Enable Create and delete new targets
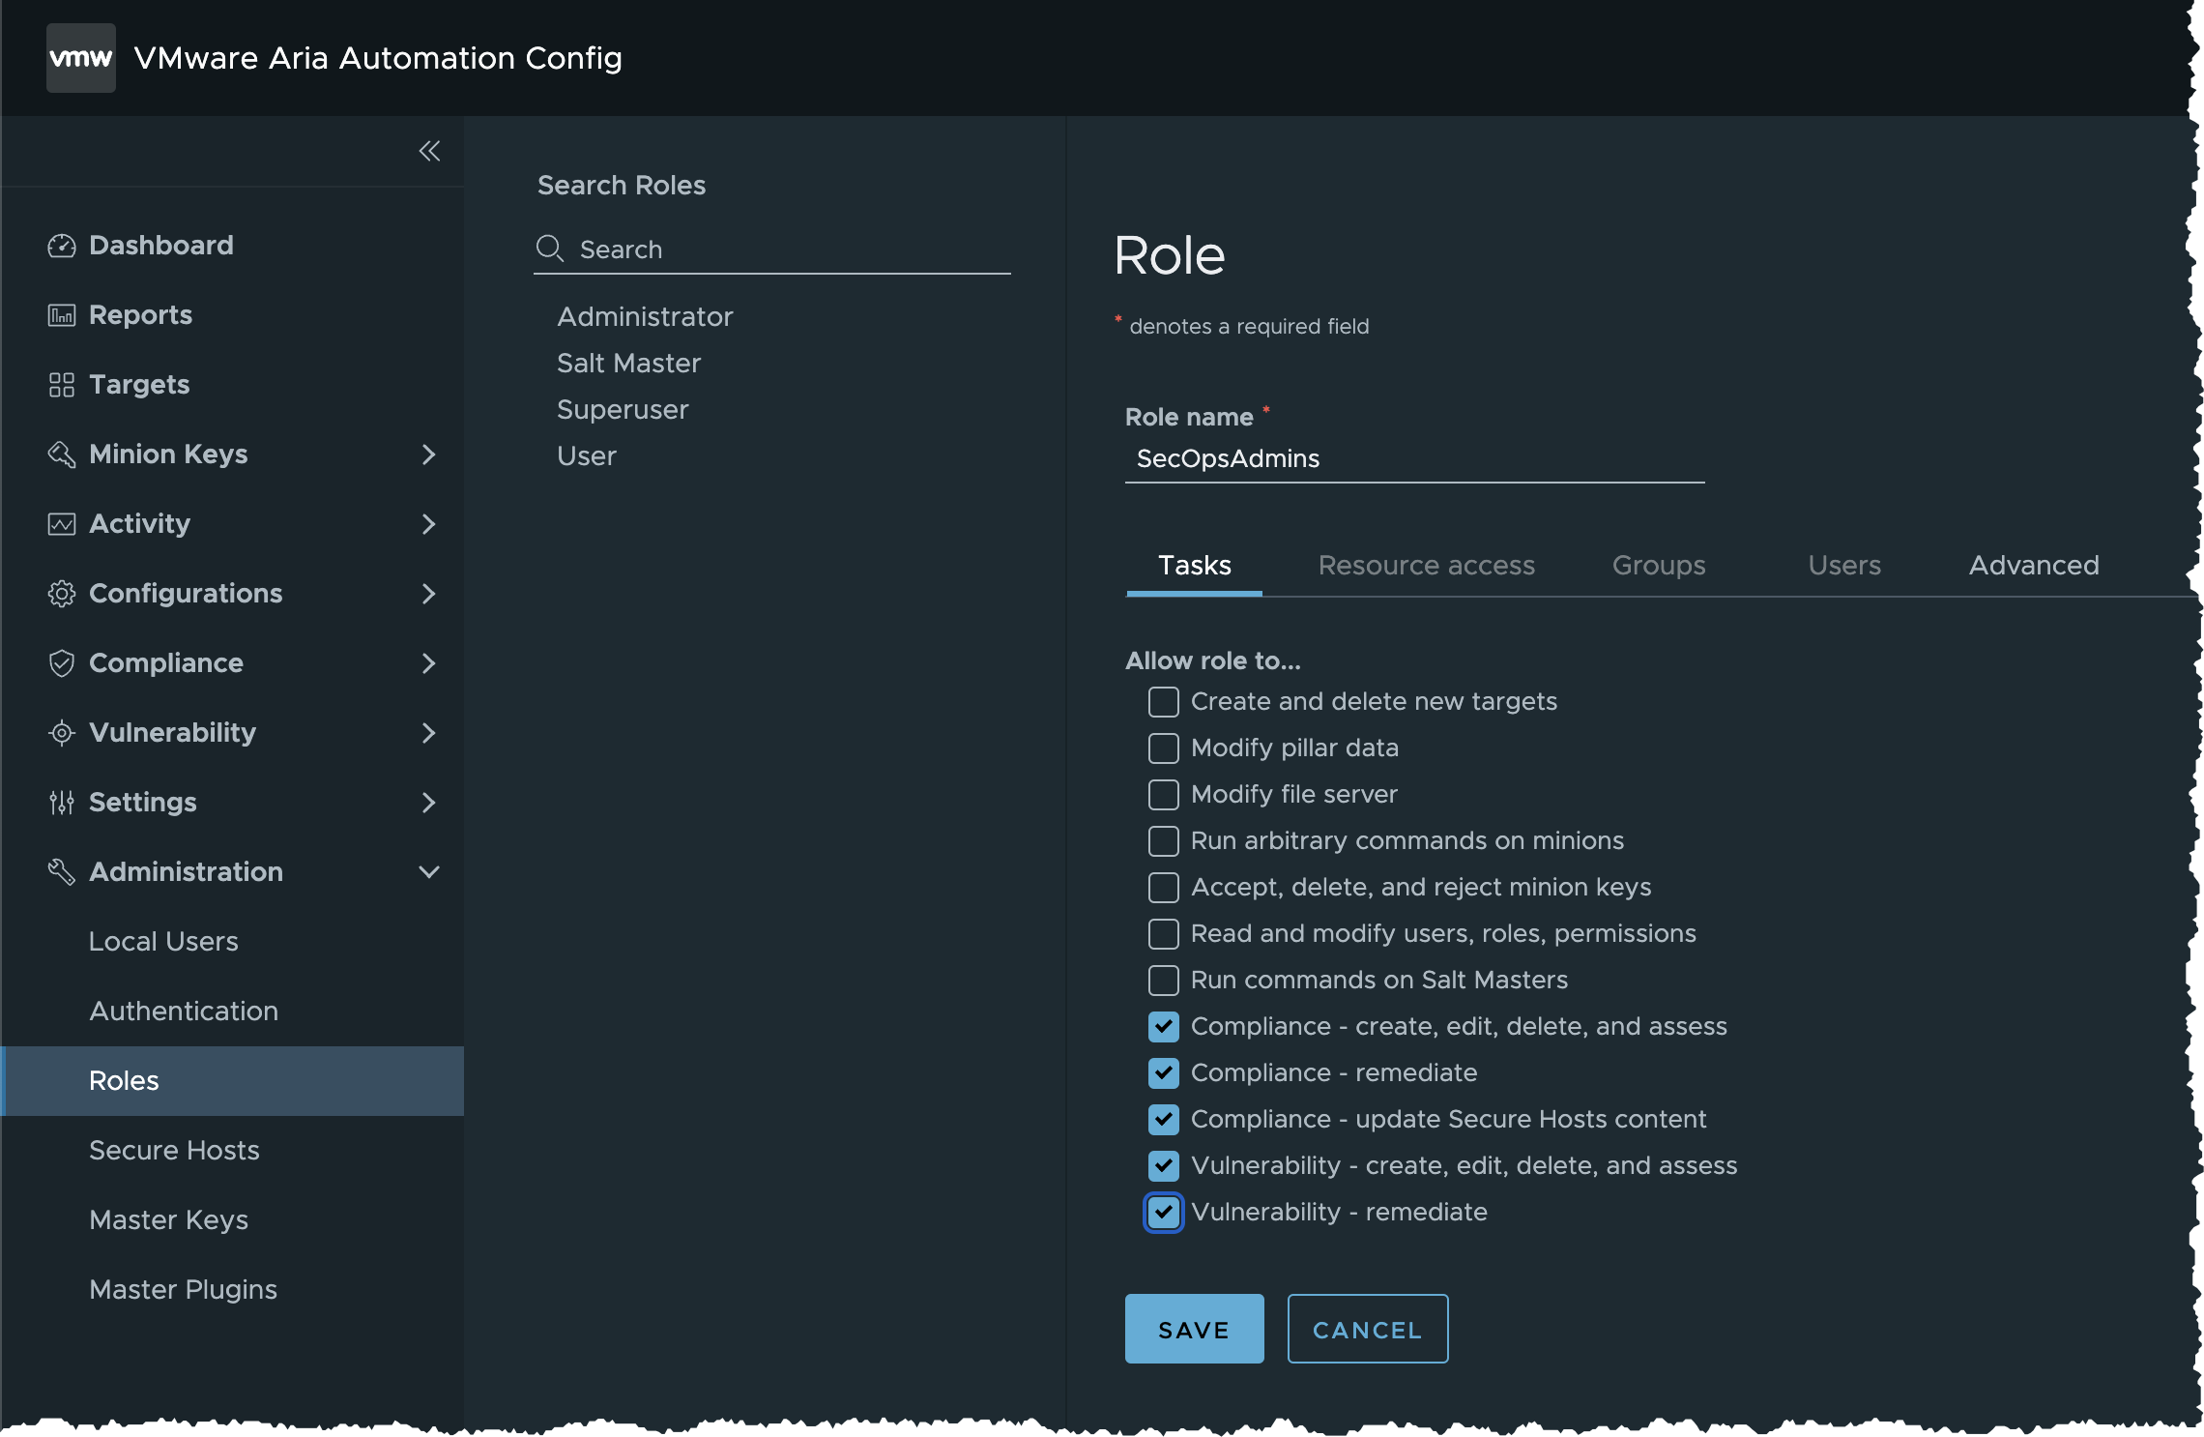 coord(1164,702)
